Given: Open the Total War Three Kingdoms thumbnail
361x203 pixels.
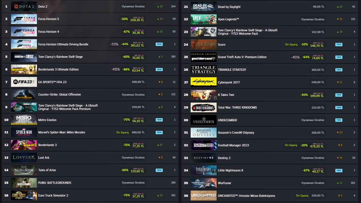Looking at the screenshot, I should (204, 107).
